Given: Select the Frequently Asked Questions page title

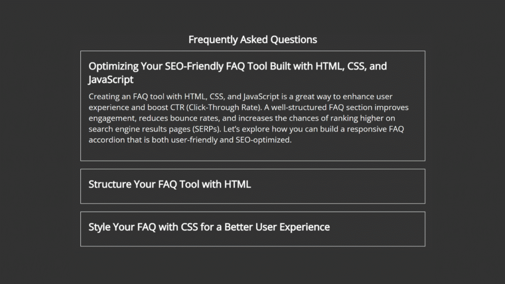Looking at the screenshot, I should pyautogui.click(x=252, y=39).
